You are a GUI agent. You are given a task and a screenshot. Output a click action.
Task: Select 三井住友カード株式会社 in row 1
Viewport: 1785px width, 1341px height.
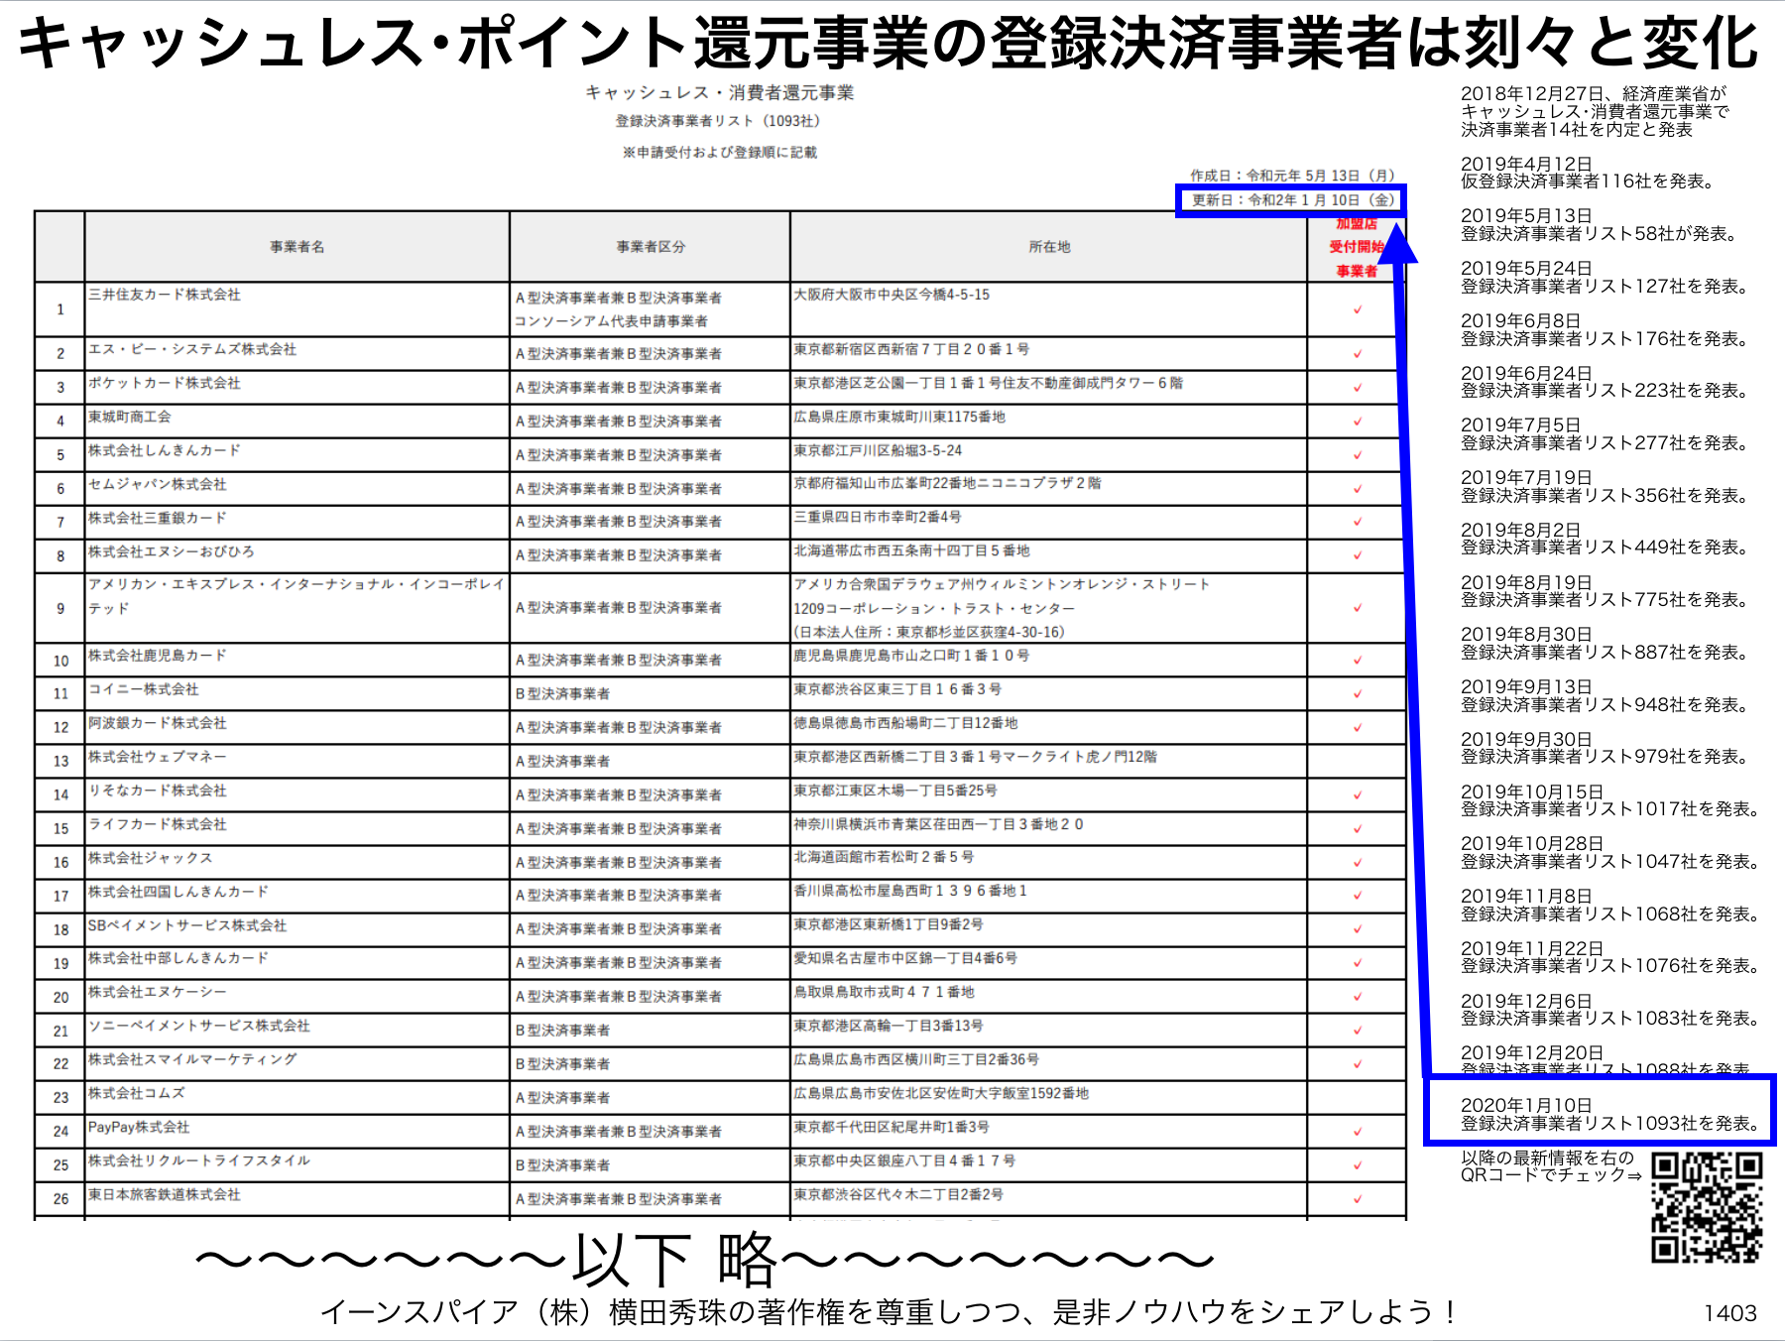click(165, 295)
